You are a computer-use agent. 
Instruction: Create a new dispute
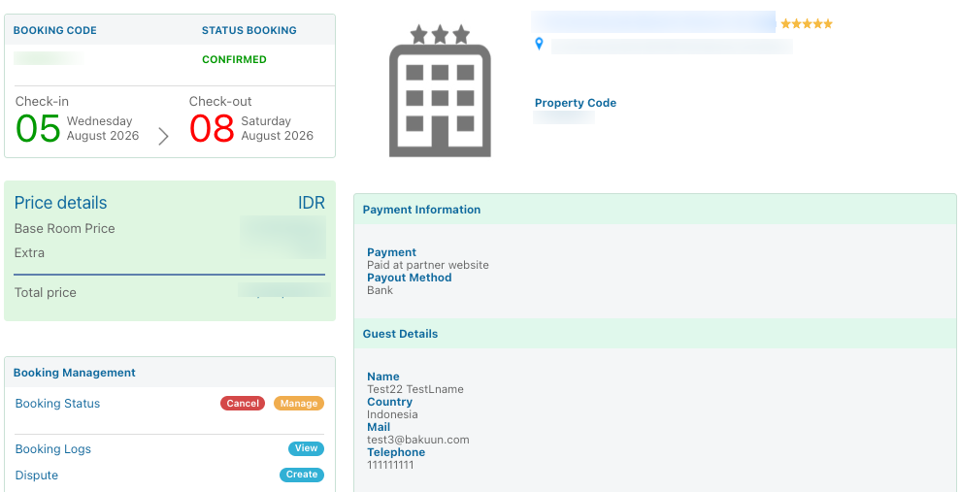point(302,475)
